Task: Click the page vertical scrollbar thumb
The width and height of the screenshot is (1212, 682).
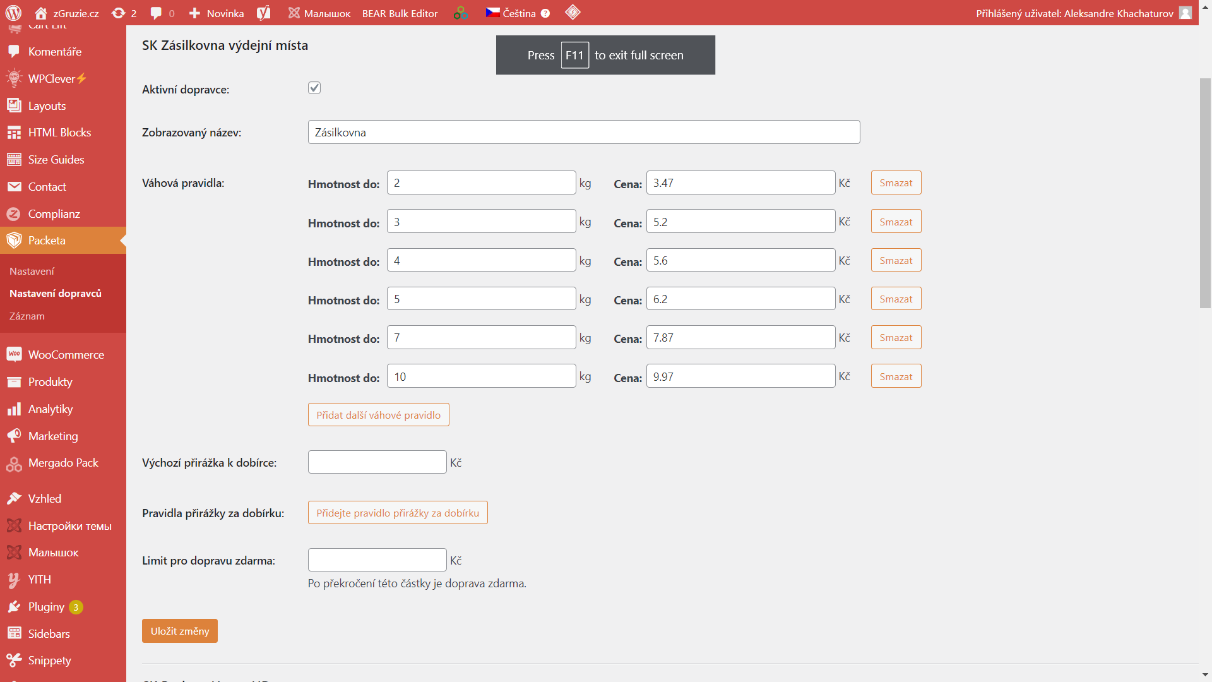Action: [x=1205, y=193]
